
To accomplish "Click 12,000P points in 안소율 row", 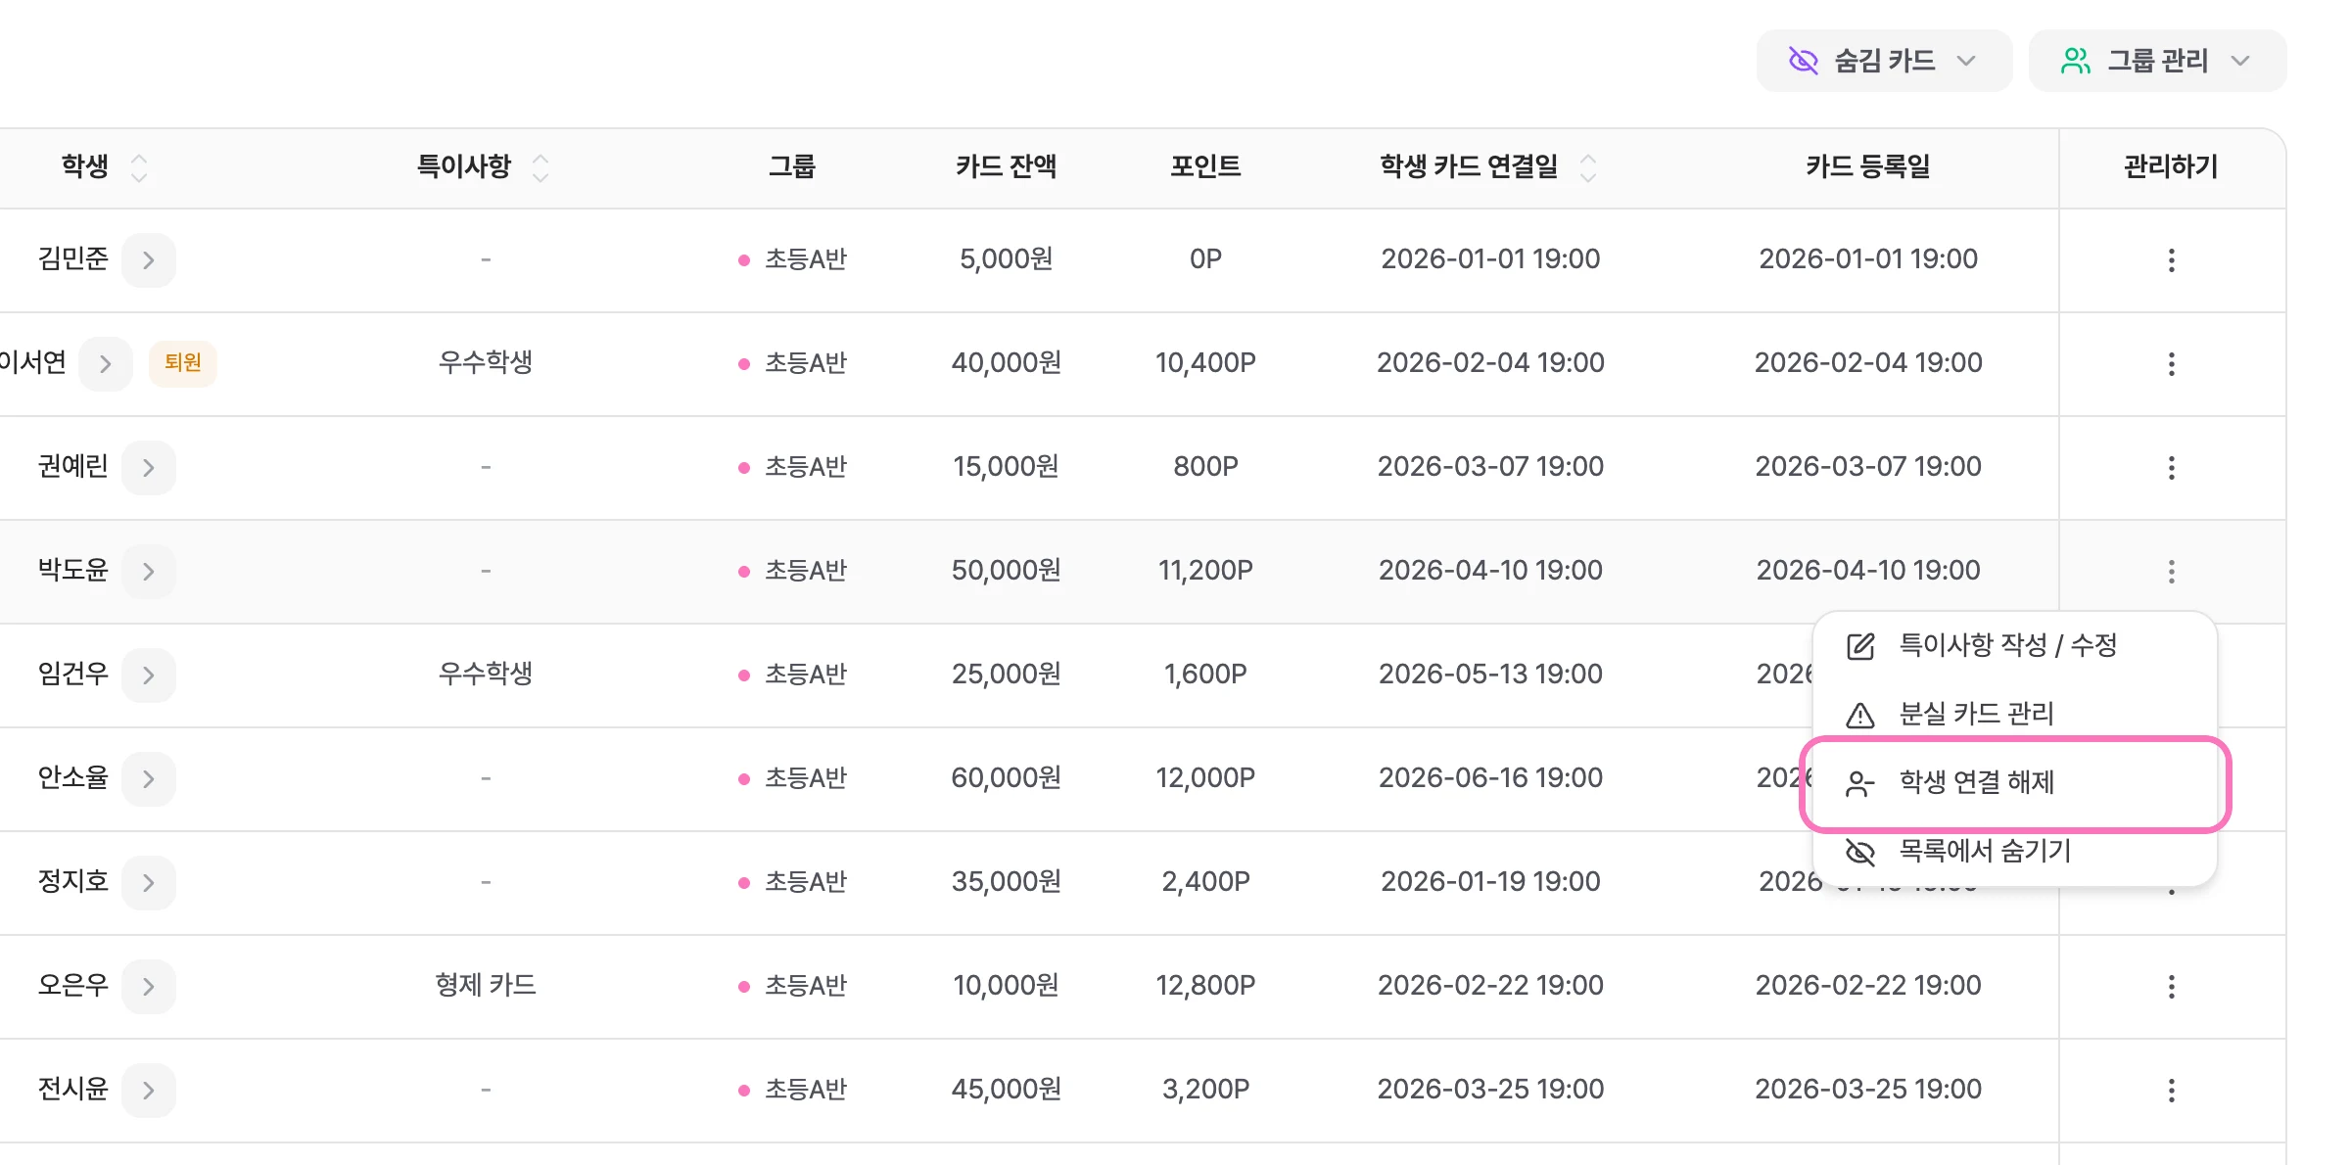I will 1205,778.
